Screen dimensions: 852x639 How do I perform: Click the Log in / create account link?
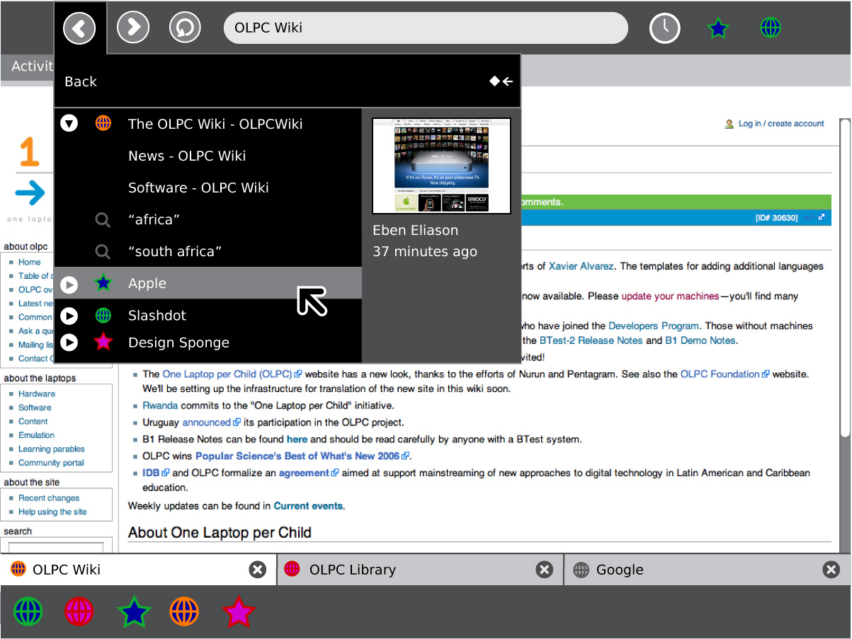pyautogui.click(x=780, y=124)
